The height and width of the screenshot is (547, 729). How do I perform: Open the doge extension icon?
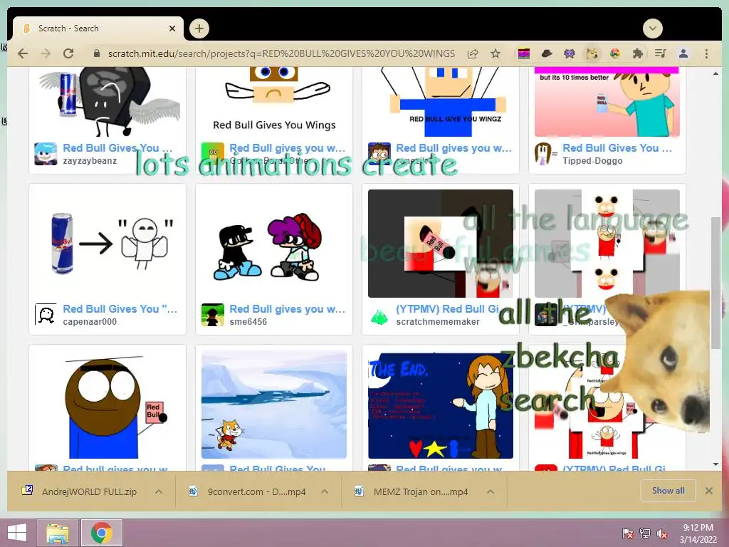(x=592, y=53)
